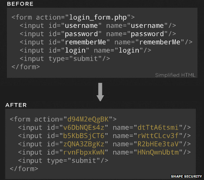204x180 pixels.
Task: Click the BEFORE heading label
Action: tap(20, 4)
